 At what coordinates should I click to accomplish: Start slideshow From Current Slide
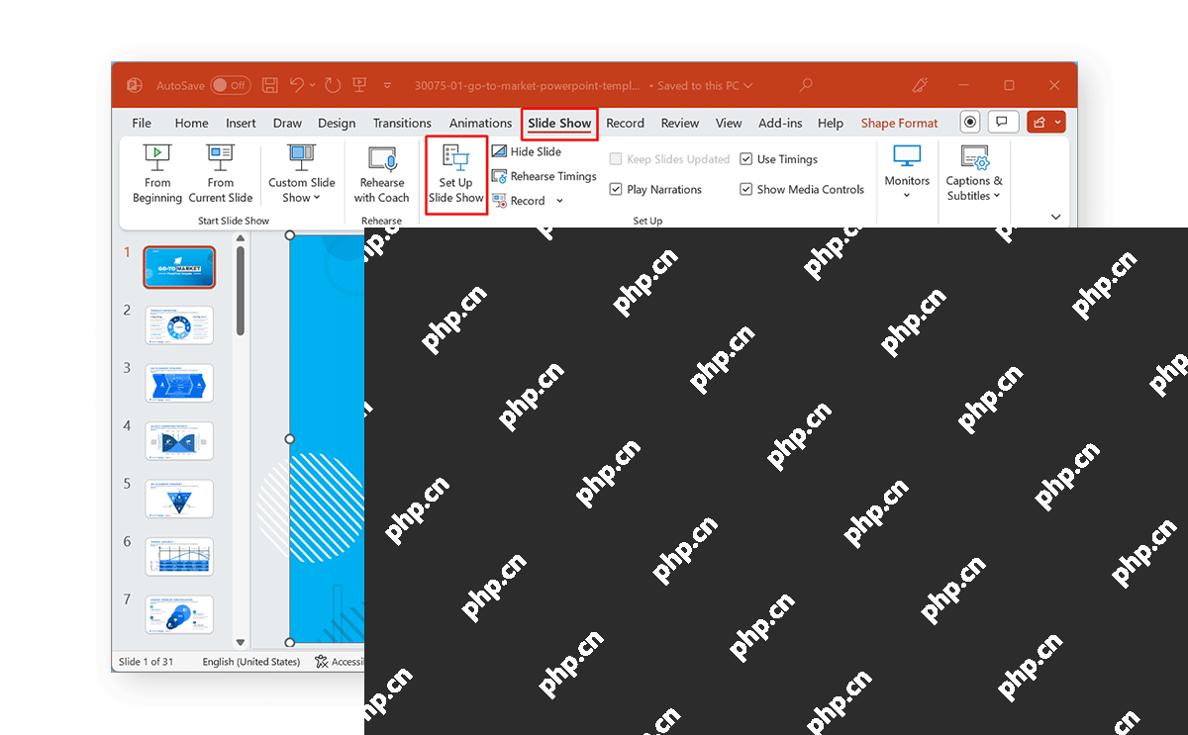click(x=221, y=174)
